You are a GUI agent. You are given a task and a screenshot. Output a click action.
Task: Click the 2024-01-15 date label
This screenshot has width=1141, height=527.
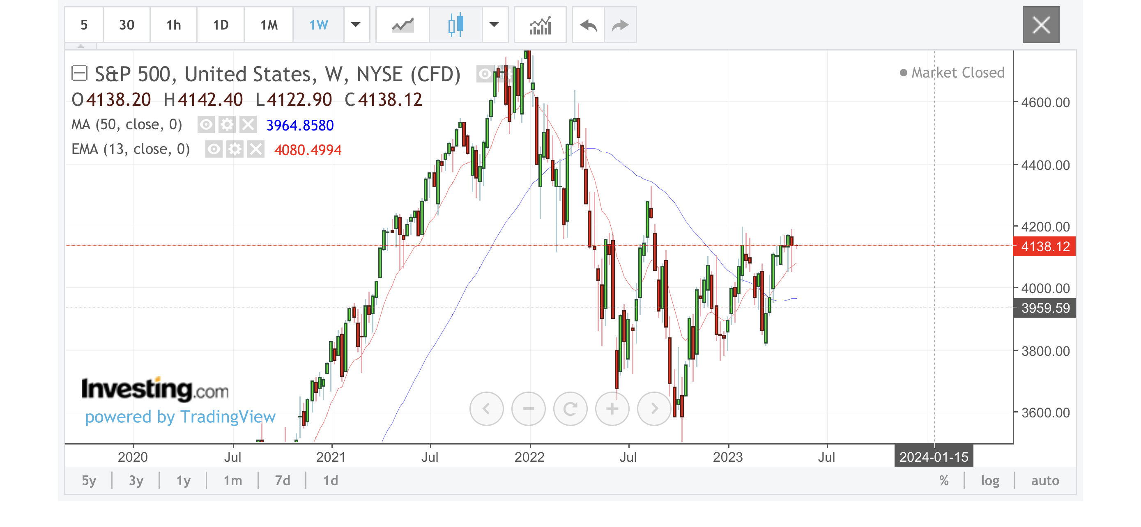pyautogui.click(x=934, y=457)
